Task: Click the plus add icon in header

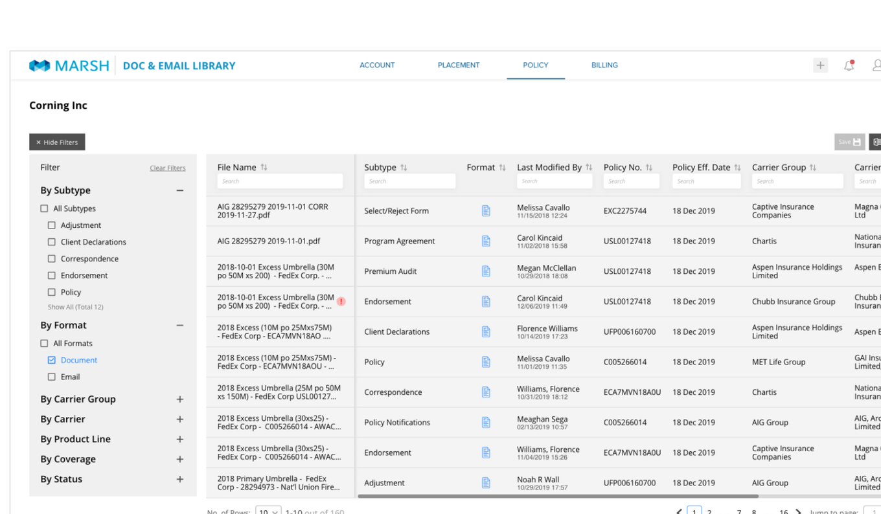Action: tap(820, 65)
